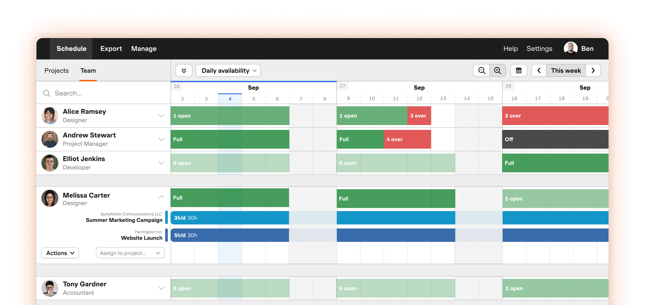This screenshot has height=305, width=645.
Task: Go to next week arrow
Action: pyautogui.click(x=593, y=71)
